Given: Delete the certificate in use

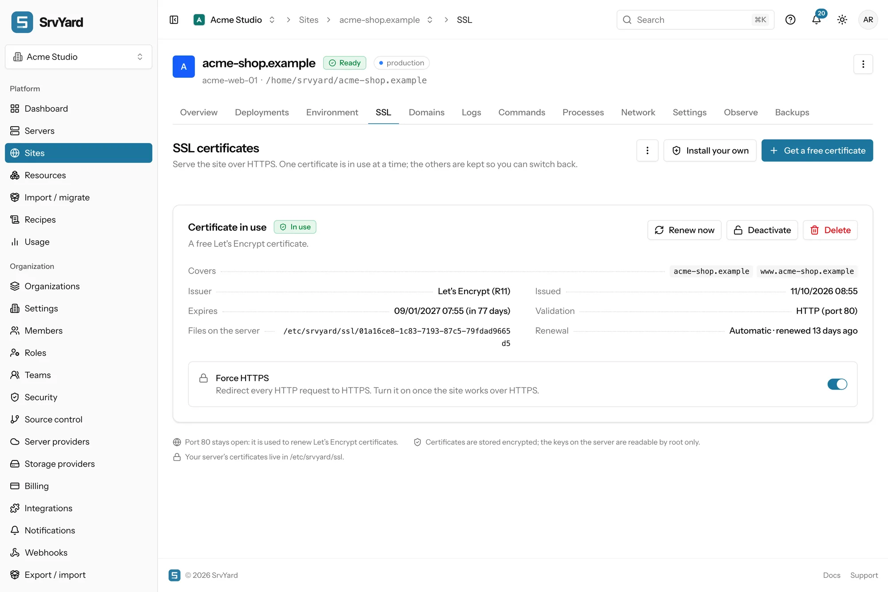Looking at the screenshot, I should tap(830, 230).
